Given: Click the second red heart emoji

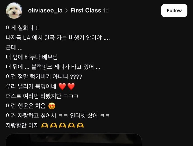Looking at the screenshot, I should pos(71,87).
